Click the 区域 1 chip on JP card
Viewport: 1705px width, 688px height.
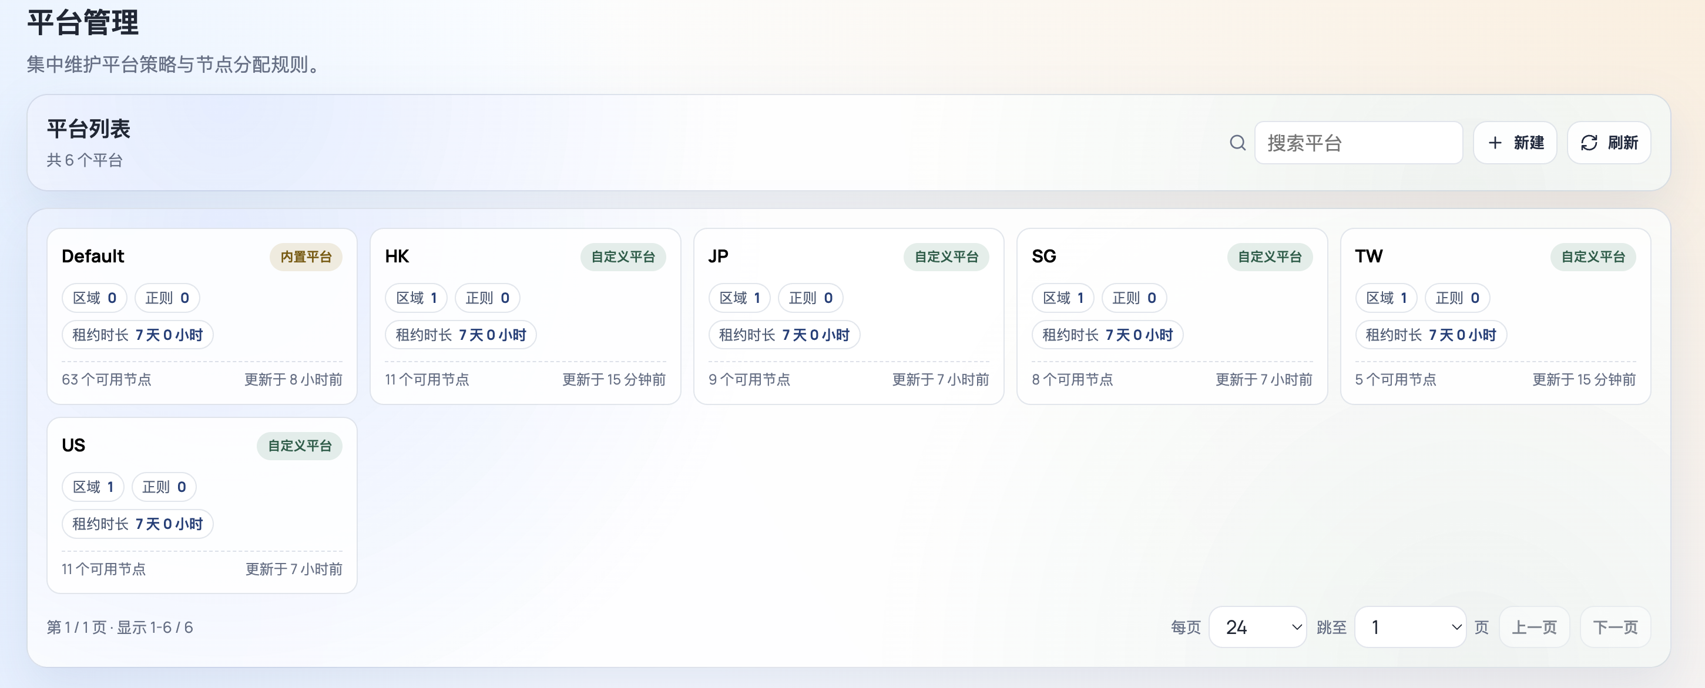coord(739,298)
